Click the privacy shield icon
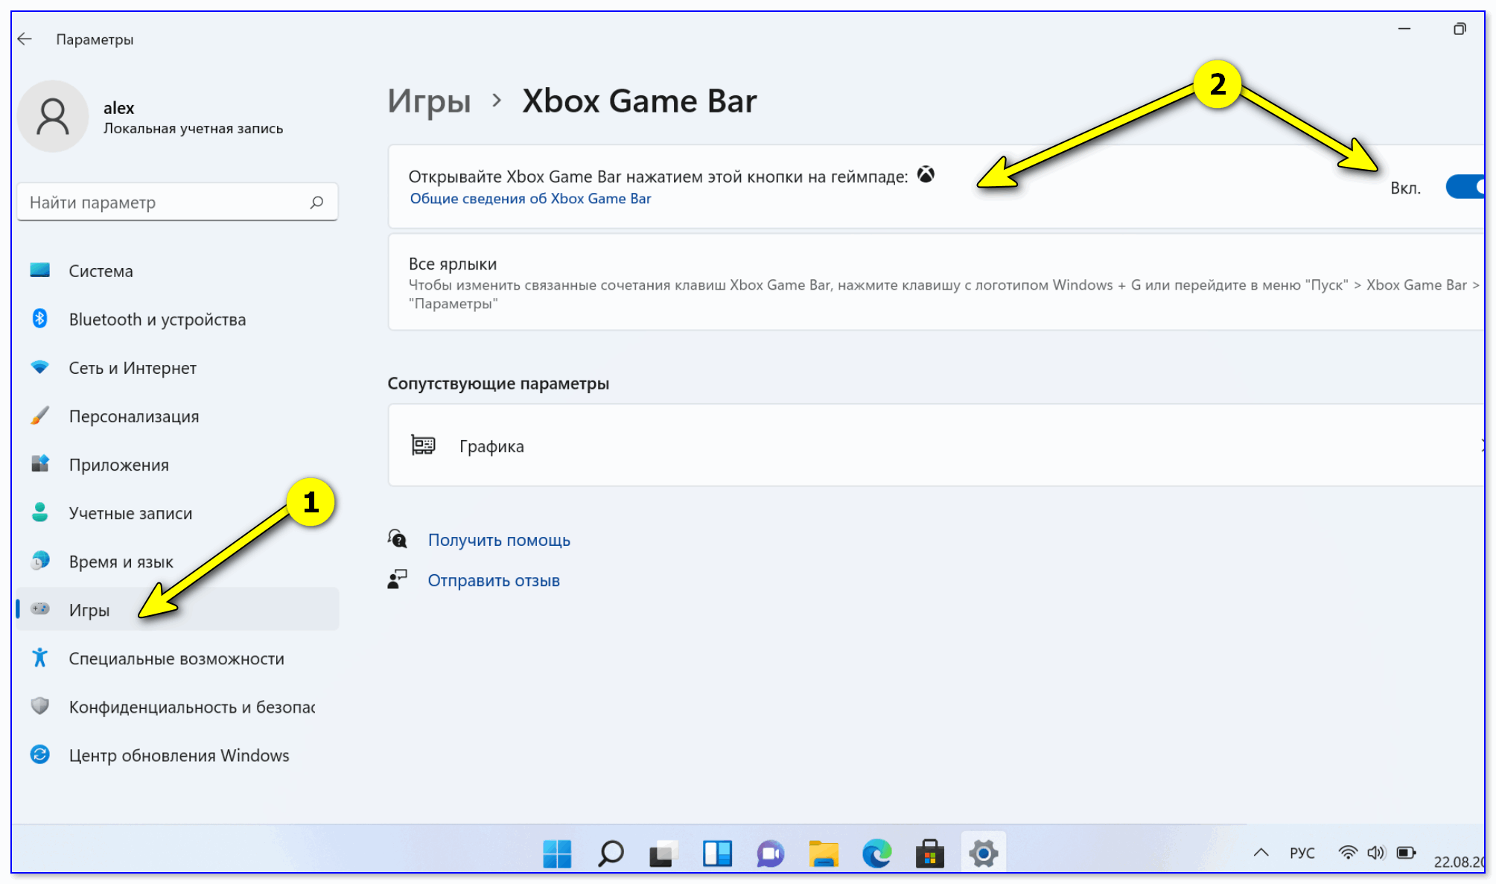Screen dimensions: 1496x884 point(40,706)
